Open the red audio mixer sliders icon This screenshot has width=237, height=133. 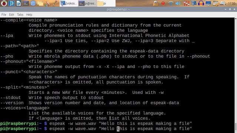point(186,3)
